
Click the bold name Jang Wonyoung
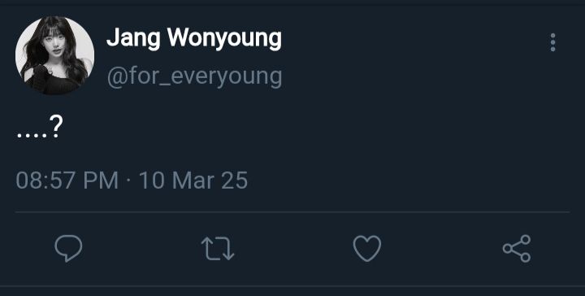(x=194, y=39)
